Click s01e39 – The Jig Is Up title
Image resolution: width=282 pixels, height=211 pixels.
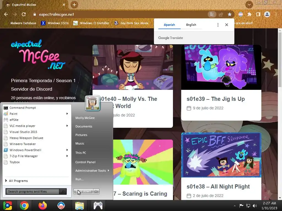tap(216, 99)
